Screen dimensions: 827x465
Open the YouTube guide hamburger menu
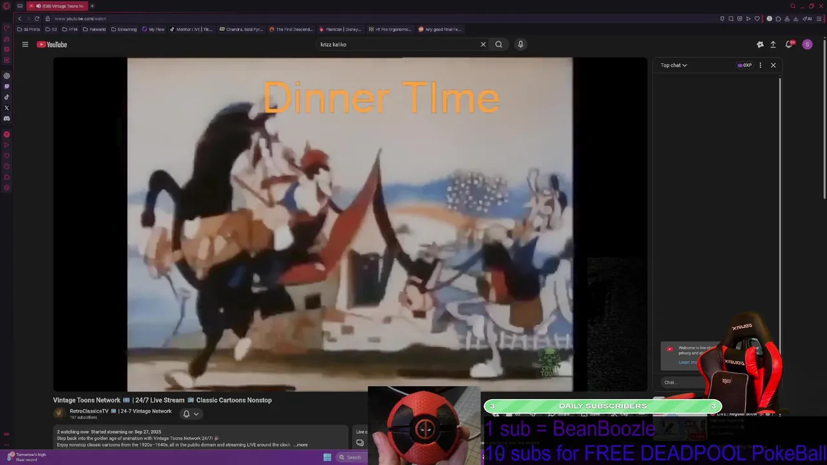click(x=25, y=45)
